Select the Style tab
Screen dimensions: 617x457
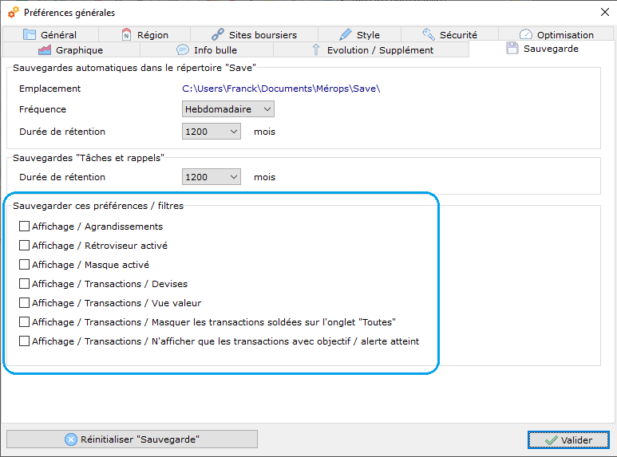[x=360, y=34]
